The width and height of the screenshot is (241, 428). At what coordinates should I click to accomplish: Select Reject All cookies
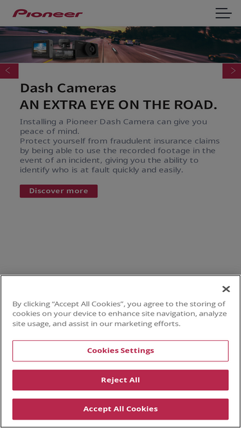(x=121, y=380)
